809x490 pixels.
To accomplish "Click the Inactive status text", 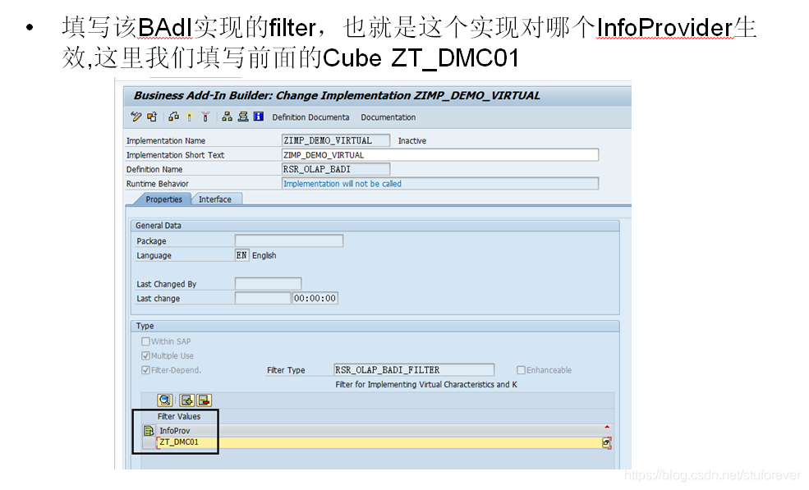I will [x=411, y=141].
